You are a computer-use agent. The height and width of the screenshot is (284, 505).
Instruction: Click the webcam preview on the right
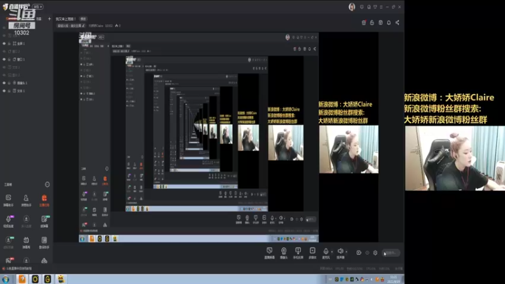click(454, 158)
